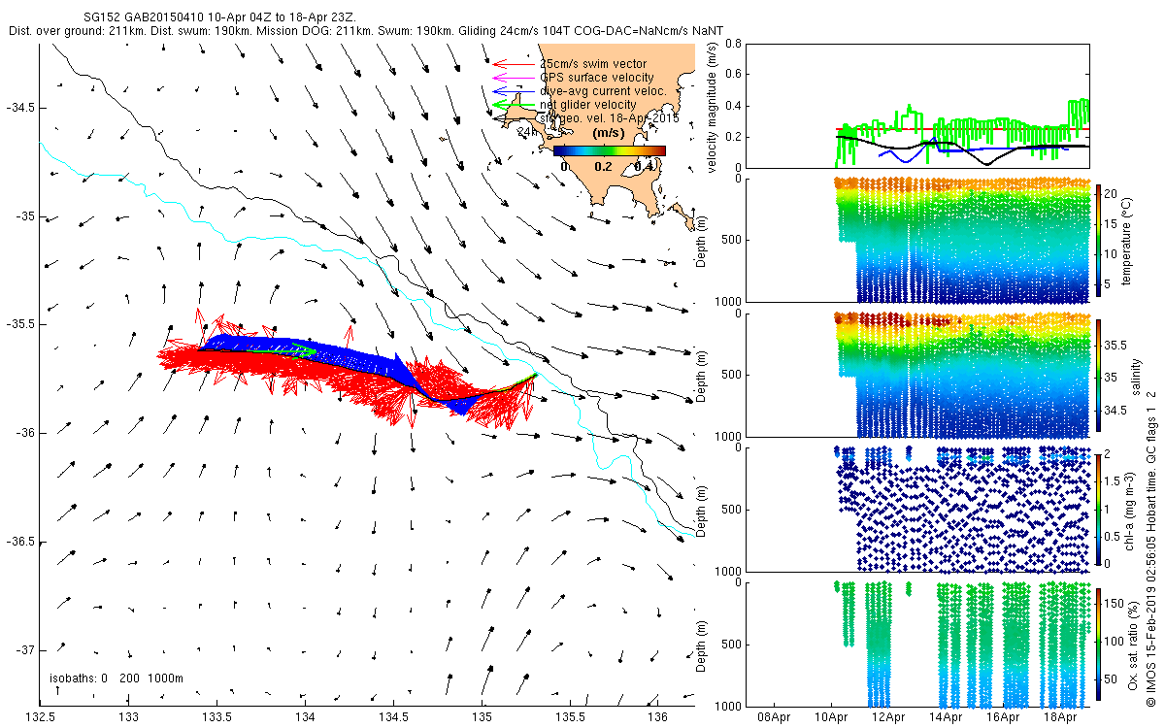Click the red arrow icon in legend
Screen dimensions: 1165x728
coord(513,64)
